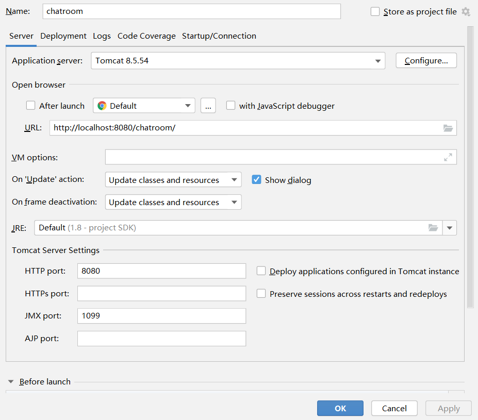Viewport: 478px width, 420px height.
Task: Click the gear icon beside Store as project file
Action: tap(466, 11)
